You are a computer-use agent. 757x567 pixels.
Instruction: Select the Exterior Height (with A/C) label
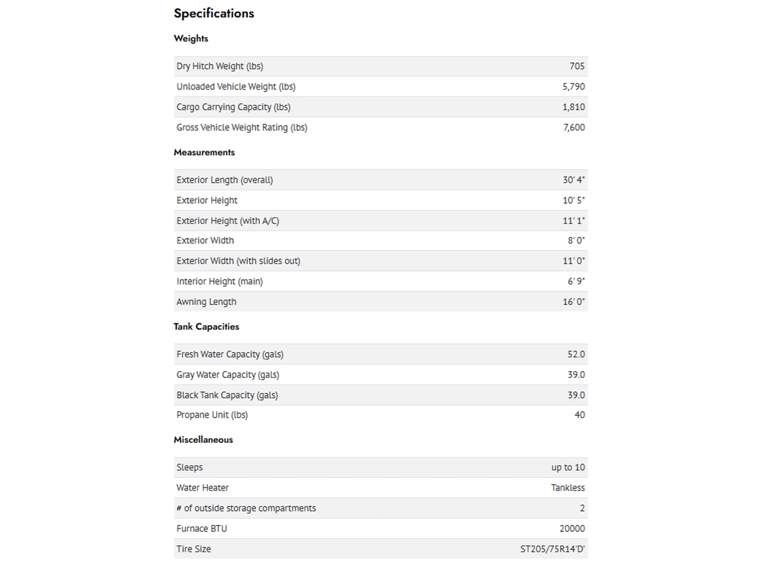[228, 221]
